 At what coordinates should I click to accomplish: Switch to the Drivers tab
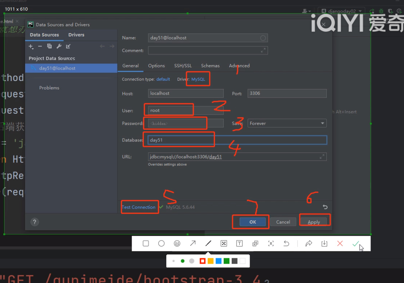[76, 35]
